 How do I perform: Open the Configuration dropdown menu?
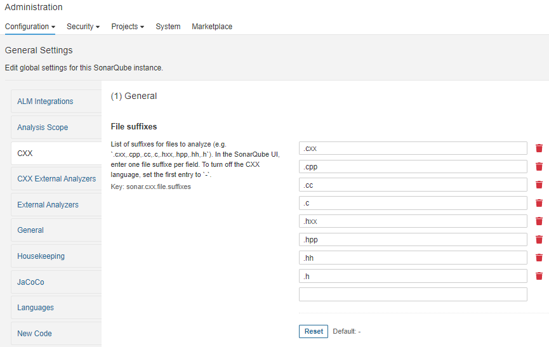coord(30,27)
